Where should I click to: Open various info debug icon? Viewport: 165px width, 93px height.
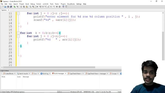[x=66, y=7]
